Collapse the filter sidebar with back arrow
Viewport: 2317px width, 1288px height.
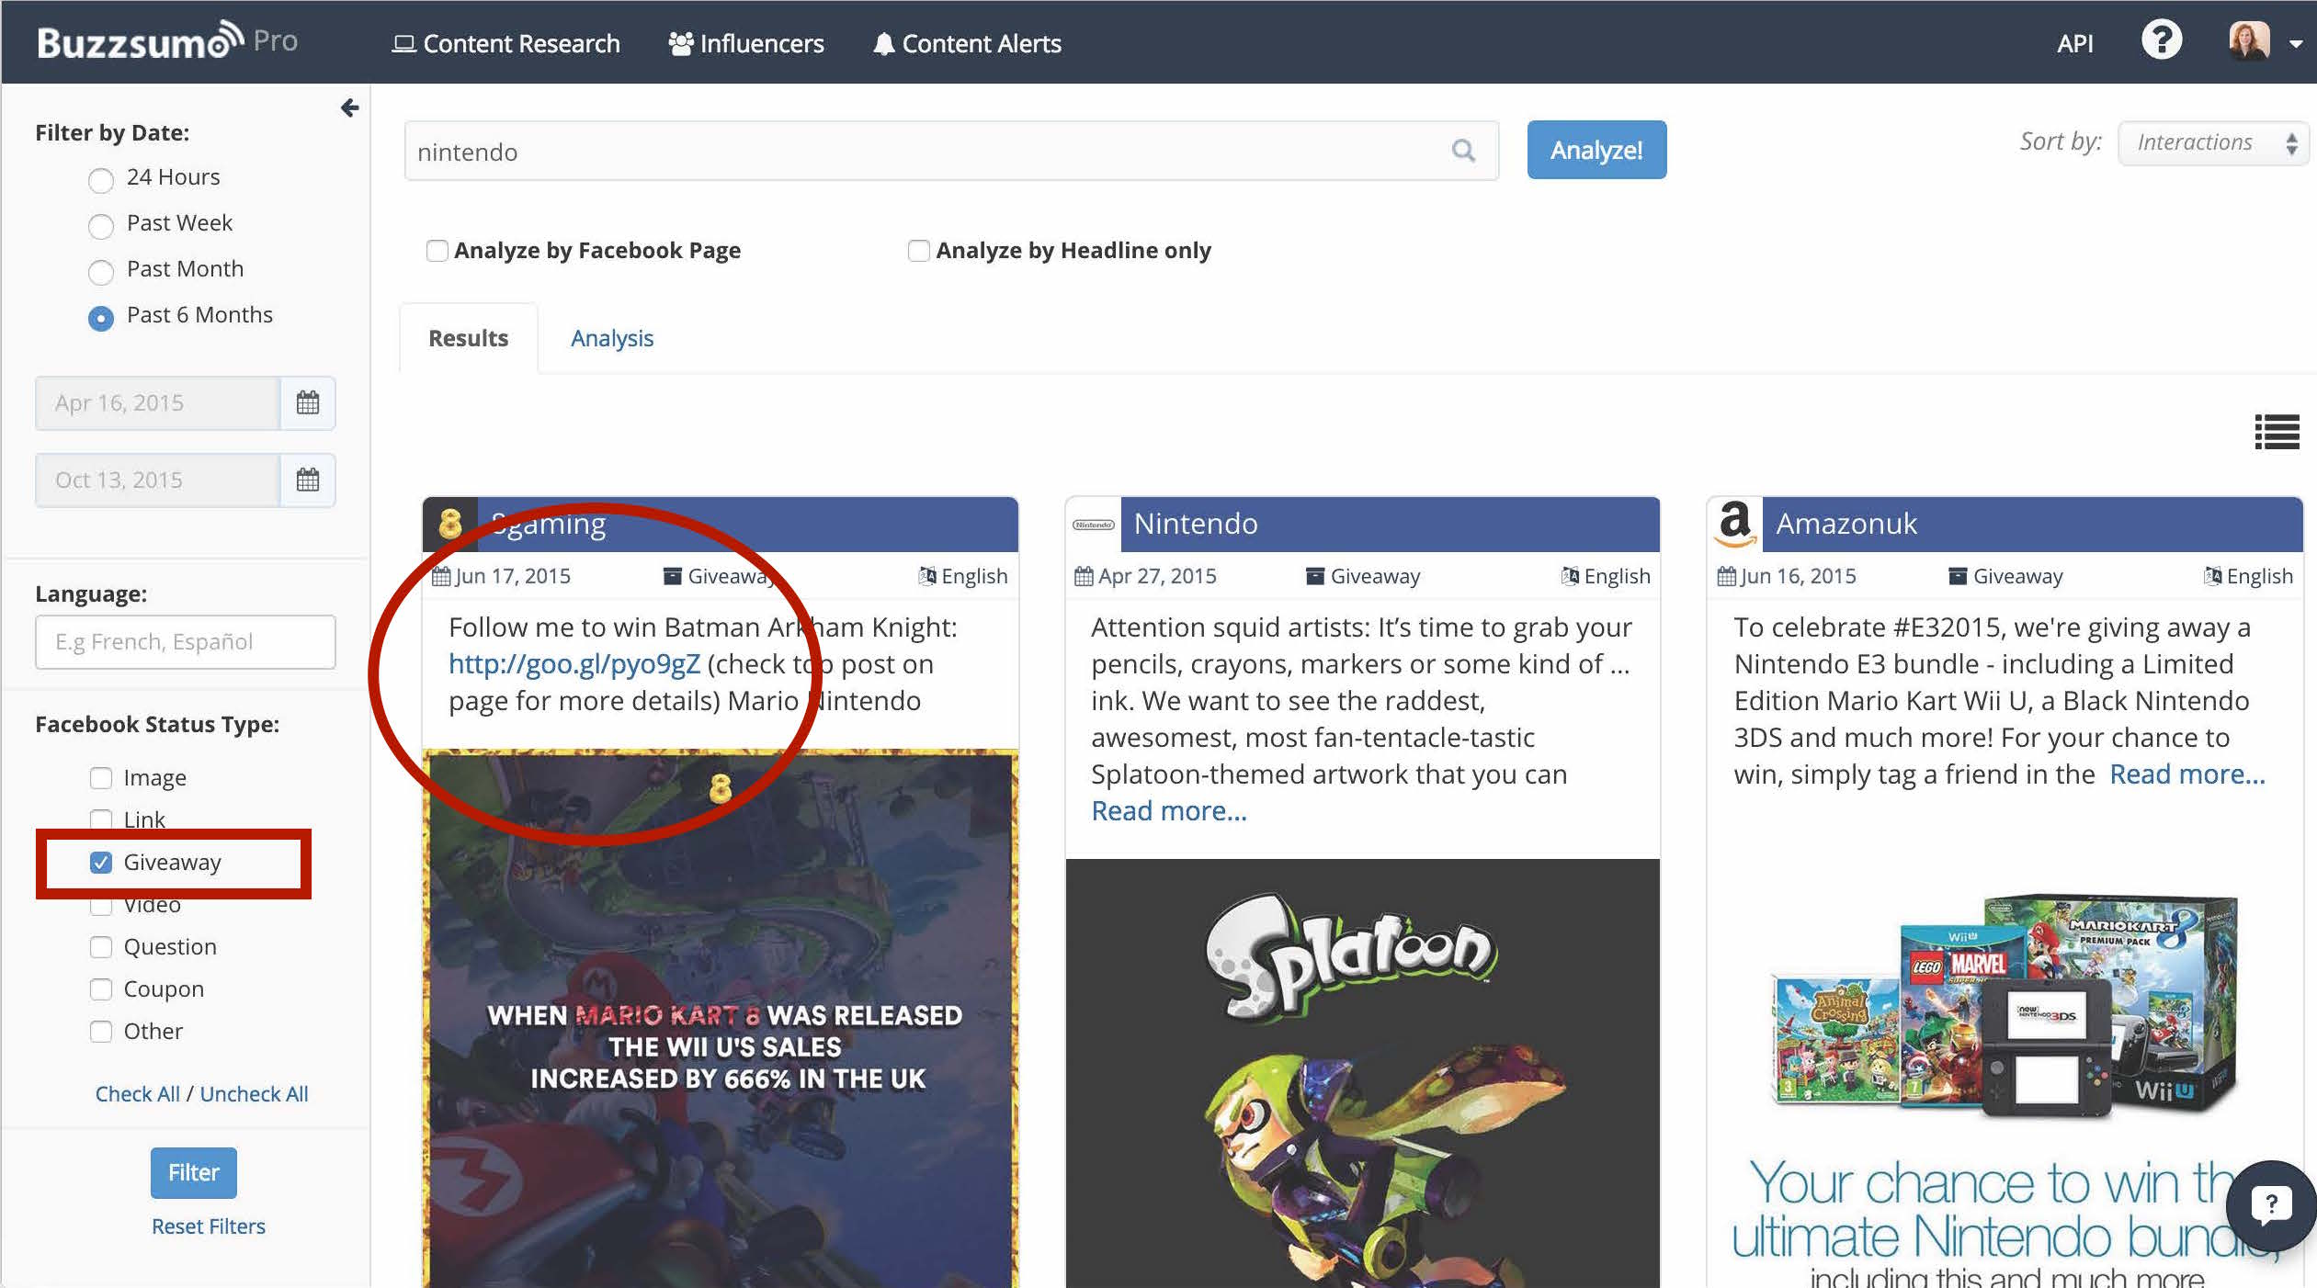349,107
